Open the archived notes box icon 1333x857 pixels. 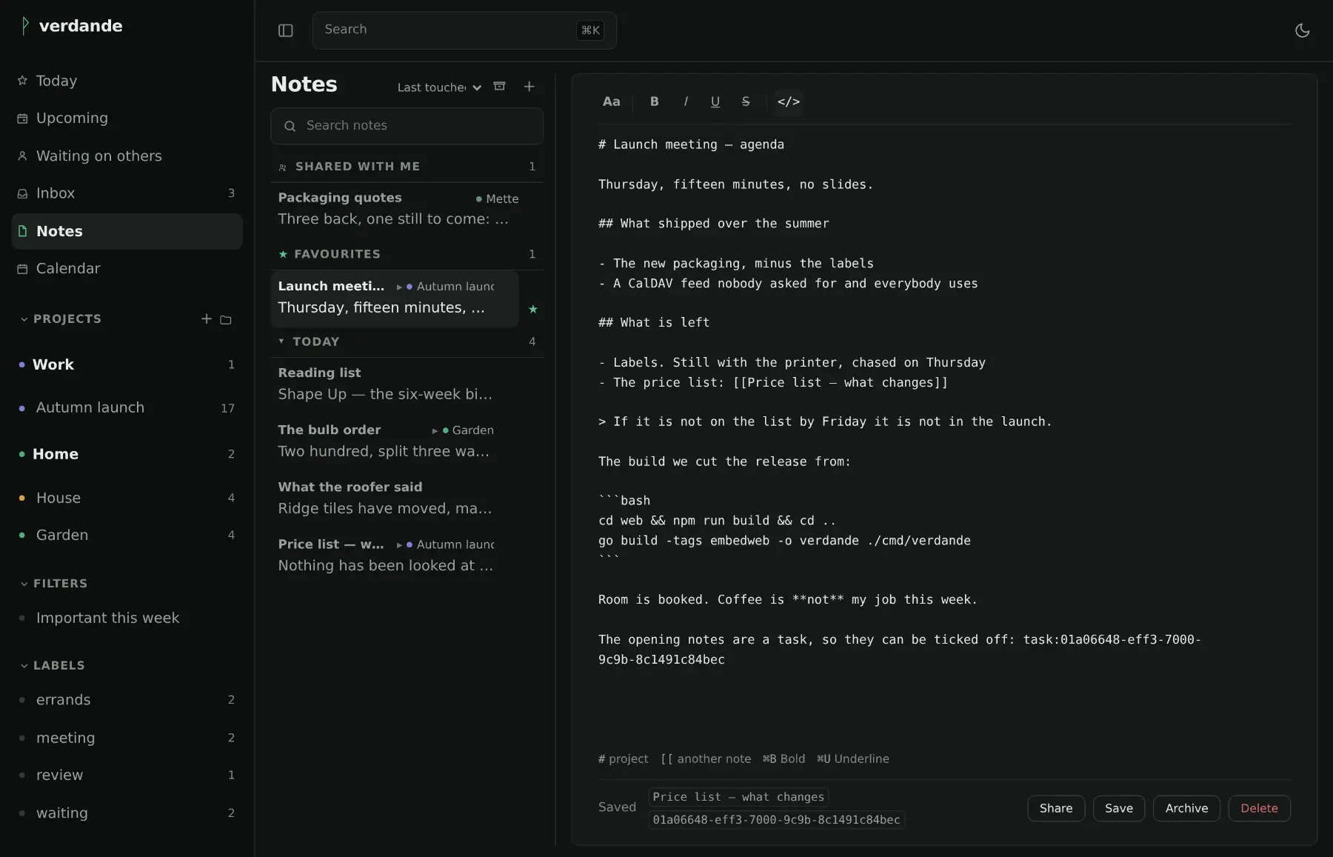pyautogui.click(x=499, y=87)
